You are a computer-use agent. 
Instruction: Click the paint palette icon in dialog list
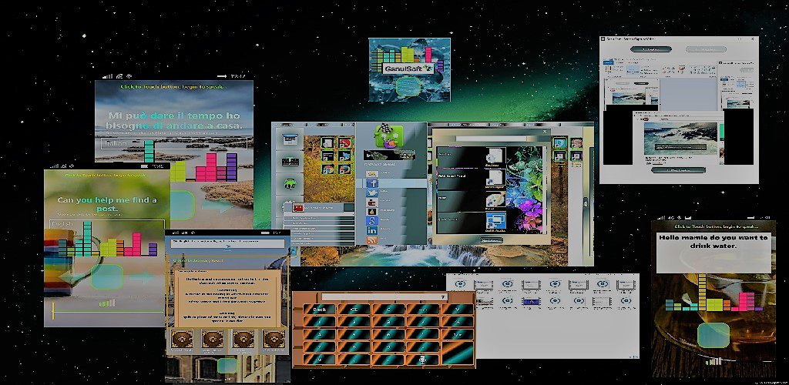coord(494,200)
